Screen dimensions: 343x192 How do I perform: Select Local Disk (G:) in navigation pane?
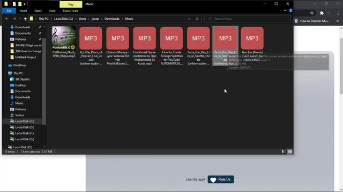coord(23,139)
